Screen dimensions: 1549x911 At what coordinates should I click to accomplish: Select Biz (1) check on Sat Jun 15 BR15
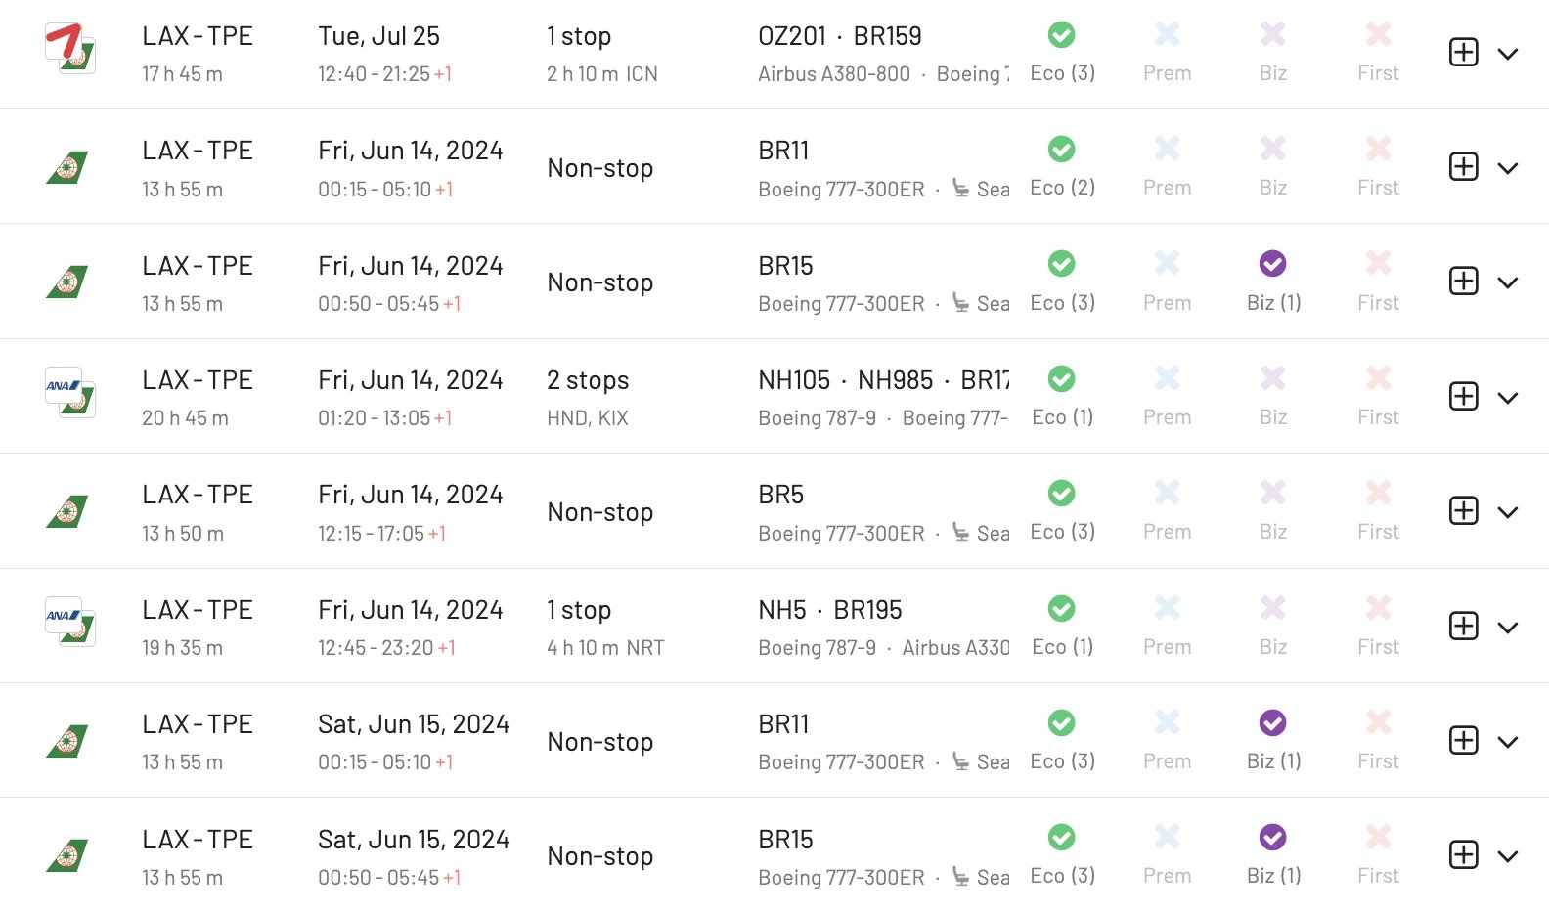point(1272,838)
